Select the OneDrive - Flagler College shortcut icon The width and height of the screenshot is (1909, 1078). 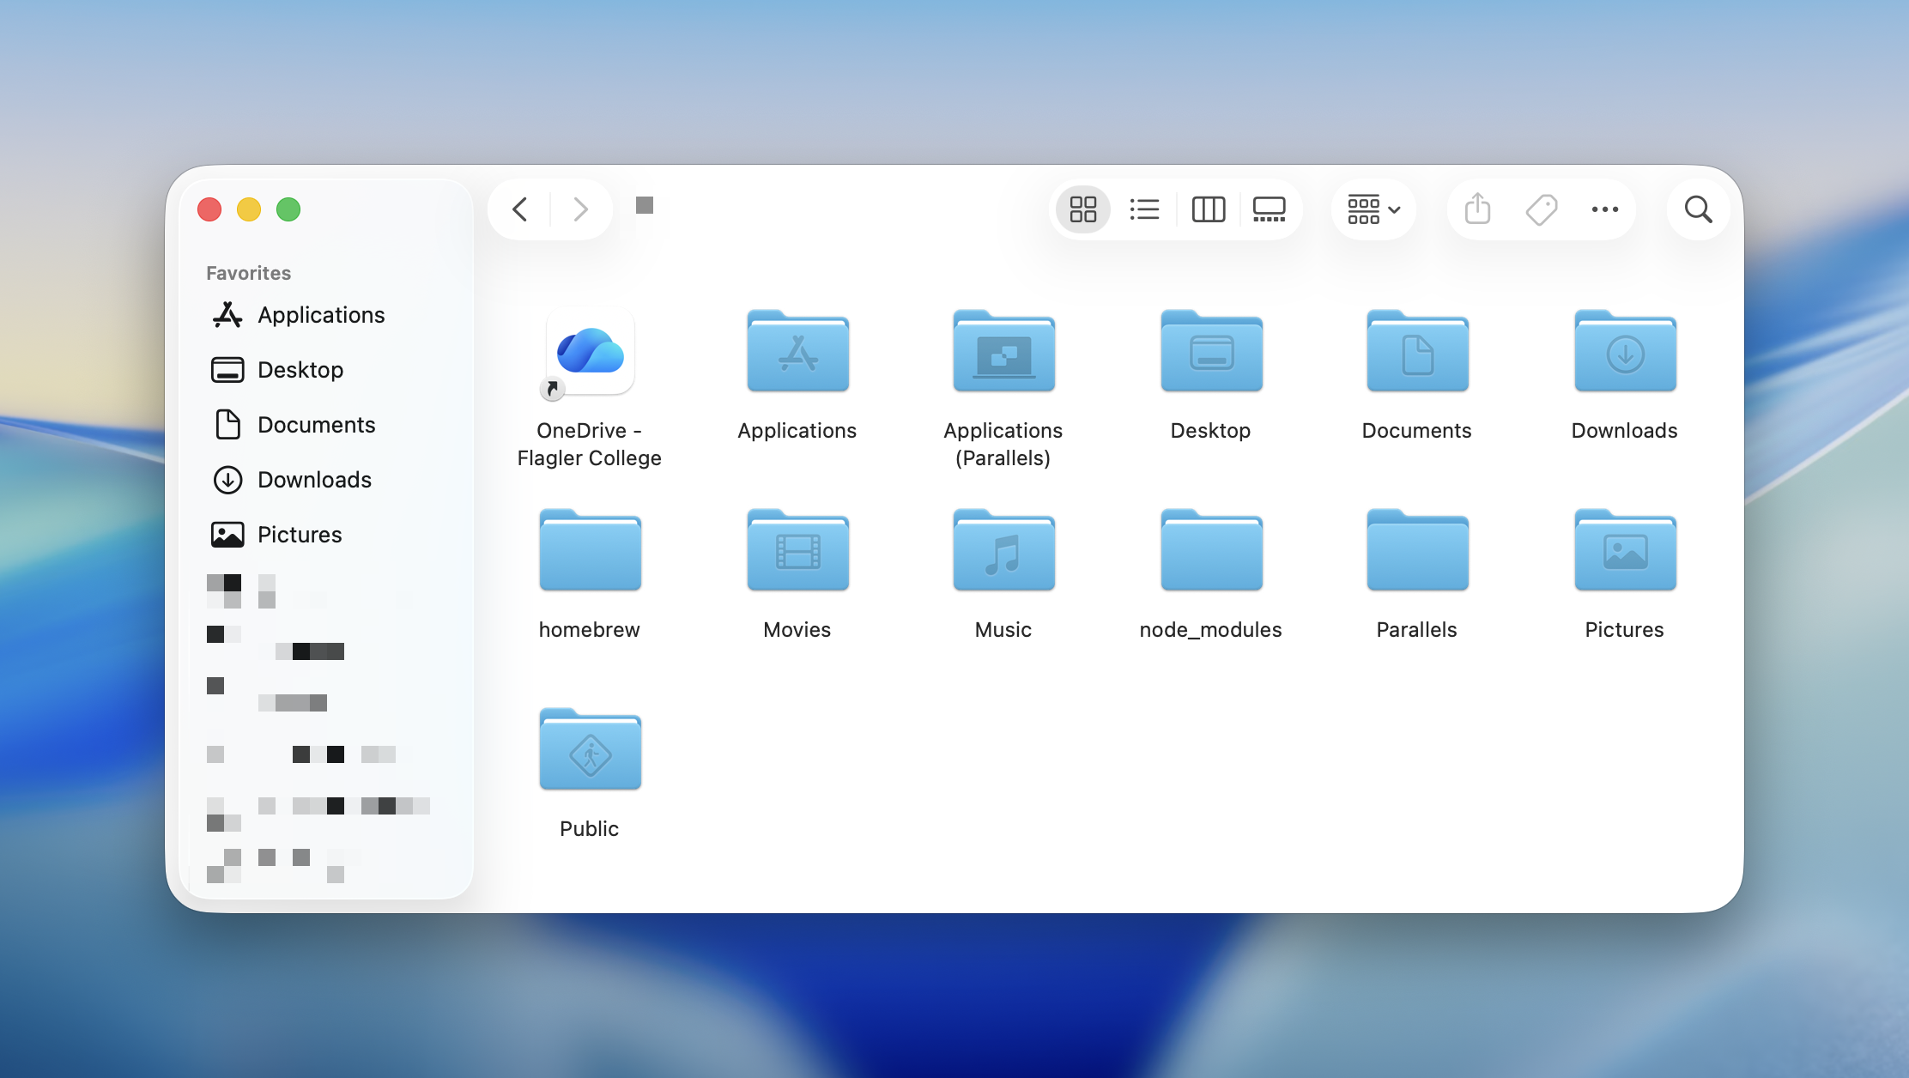pos(590,354)
